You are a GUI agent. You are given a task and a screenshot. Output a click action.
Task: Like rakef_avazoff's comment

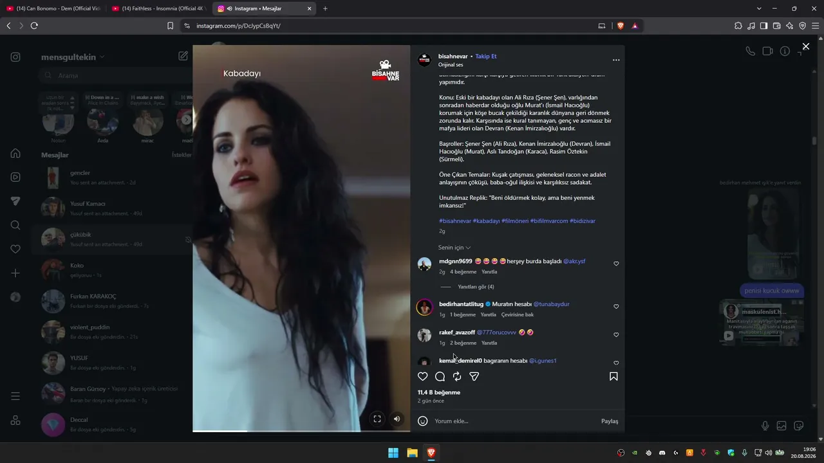(x=616, y=335)
